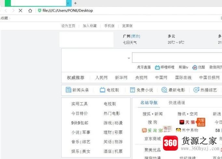Open 京东商城 link
The image size is (222, 159).
[153, 139]
